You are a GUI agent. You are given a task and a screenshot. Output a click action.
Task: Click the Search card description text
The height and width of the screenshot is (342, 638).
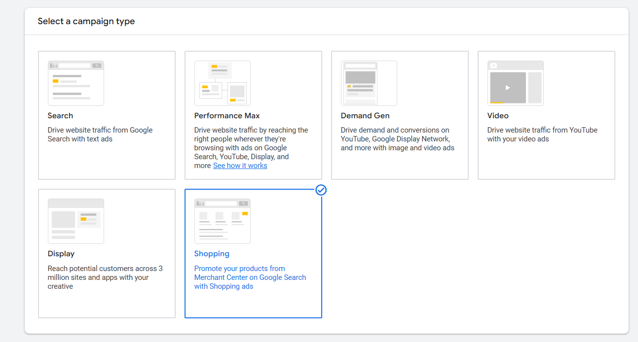click(x=100, y=135)
